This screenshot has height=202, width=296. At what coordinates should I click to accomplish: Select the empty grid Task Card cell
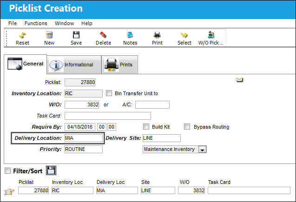coord(249,190)
